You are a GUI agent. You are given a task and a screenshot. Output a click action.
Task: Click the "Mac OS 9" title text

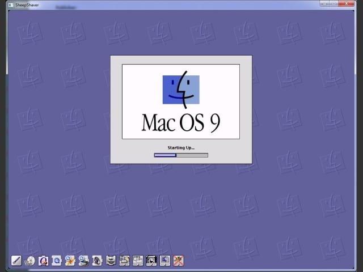point(180,123)
